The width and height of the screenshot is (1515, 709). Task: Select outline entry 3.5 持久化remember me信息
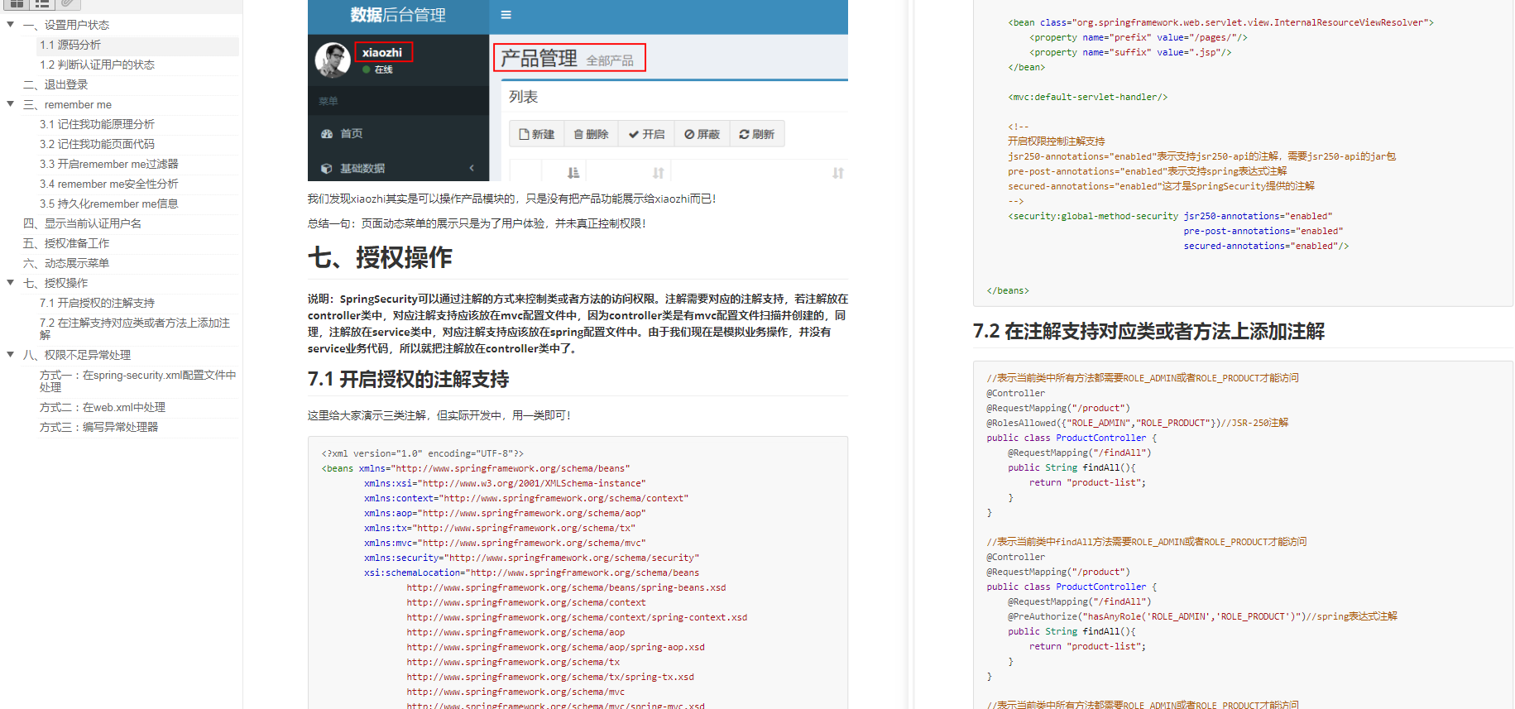tap(108, 204)
